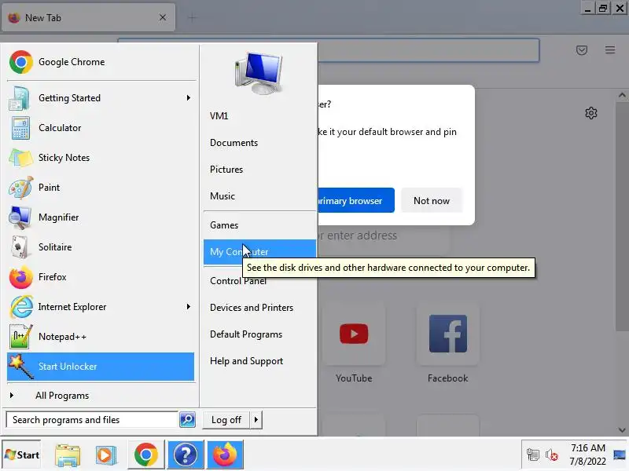The height and width of the screenshot is (471, 629).
Task: Launch Magnifier icon
Action: point(20,217)
